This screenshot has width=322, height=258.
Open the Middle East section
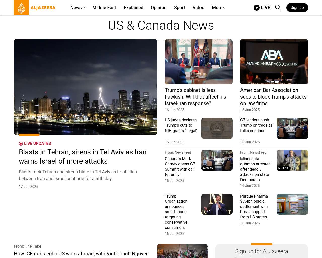[x=104, y=8]
